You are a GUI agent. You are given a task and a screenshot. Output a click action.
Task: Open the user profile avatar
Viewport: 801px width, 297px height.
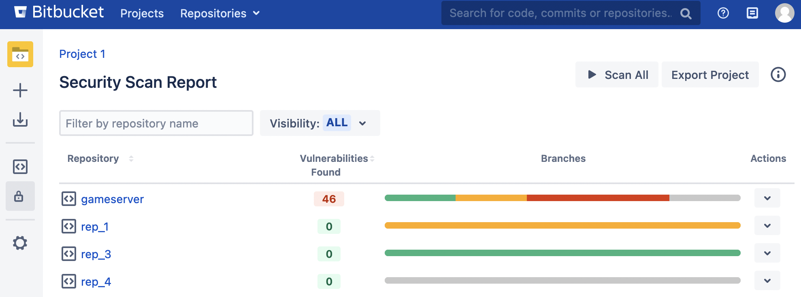[784, 13]
